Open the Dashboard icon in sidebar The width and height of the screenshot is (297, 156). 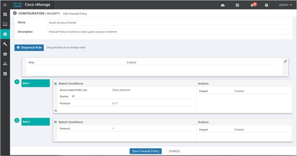pyautogui.click(x=5, y=14)
